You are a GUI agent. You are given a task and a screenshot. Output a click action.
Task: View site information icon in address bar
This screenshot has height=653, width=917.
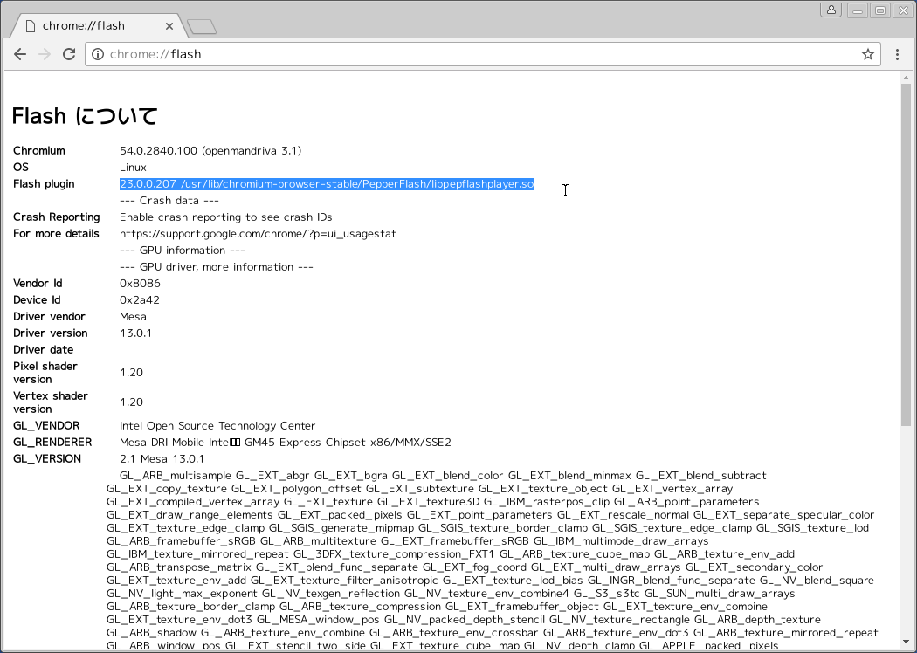(98, 54)
